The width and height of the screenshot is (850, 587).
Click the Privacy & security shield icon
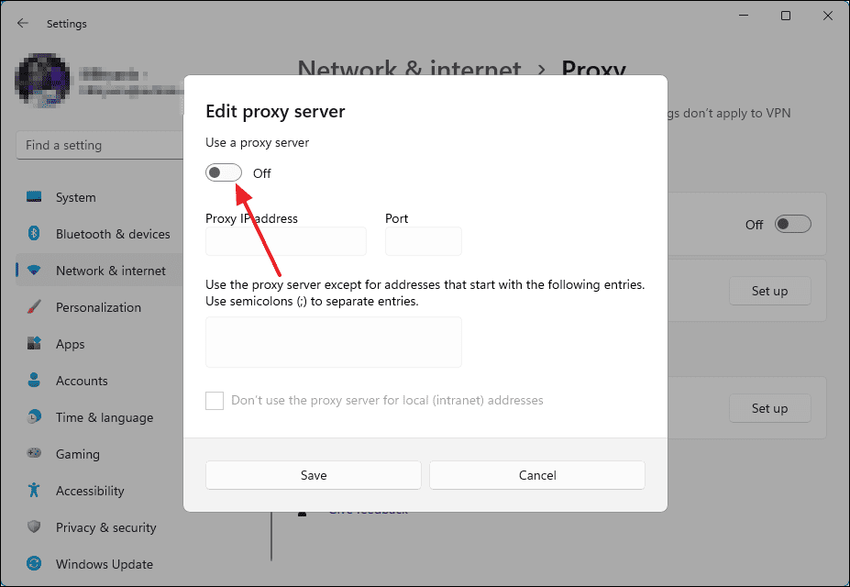(x=34, y=526)
